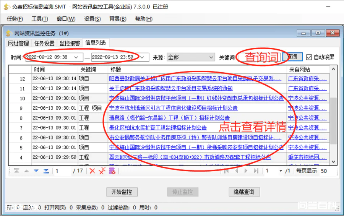Maximize the monitoring task inner window
Image resolution: width=344 pixels, height=216 pixels.
[318, 33]
